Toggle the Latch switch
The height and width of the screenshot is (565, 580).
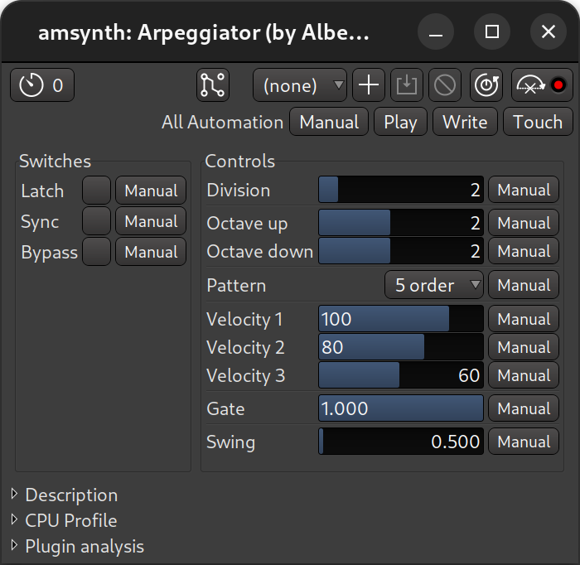(97, 191)
